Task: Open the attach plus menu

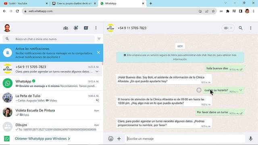Action: [119, 139]
